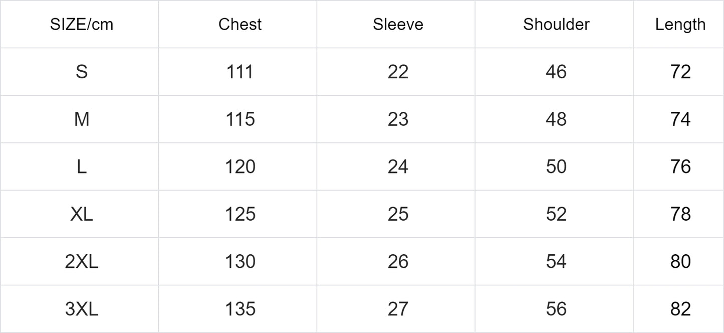Select length value 82 for size 3XL

[x=680, y=309]
